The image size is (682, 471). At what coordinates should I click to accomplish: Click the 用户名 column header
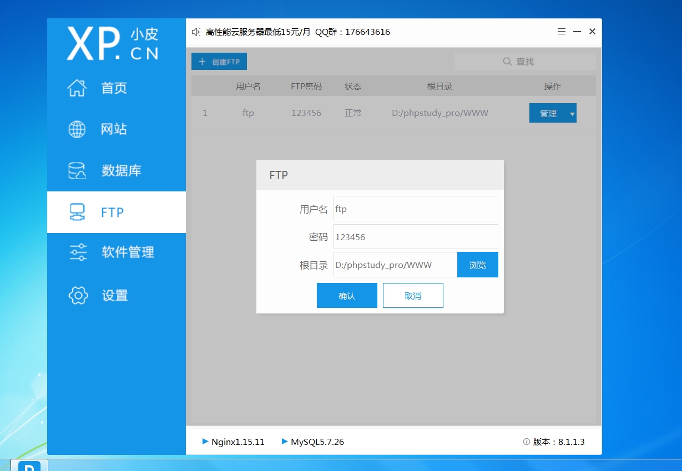pos(248,86)
